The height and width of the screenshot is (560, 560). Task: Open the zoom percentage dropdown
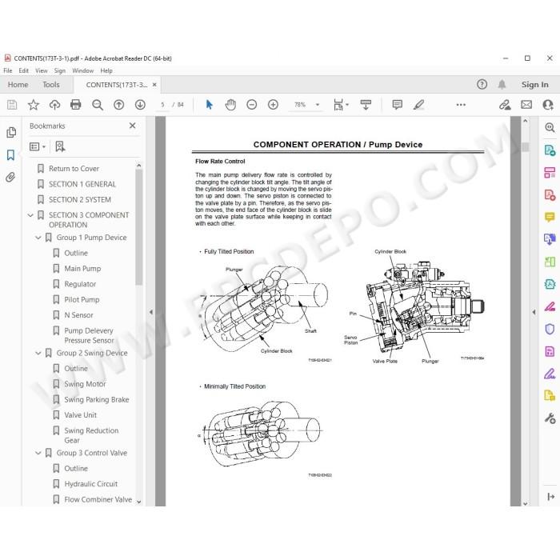tap(318, 105)
